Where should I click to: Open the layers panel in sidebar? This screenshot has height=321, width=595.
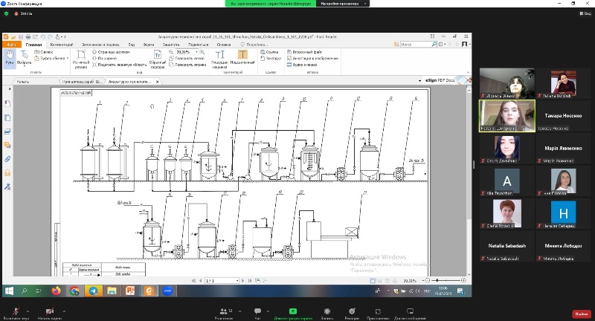(7, 131)
